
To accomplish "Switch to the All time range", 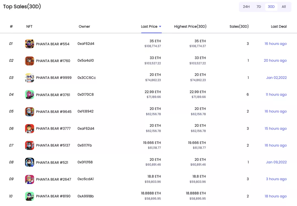I will [x=284, y=7].
